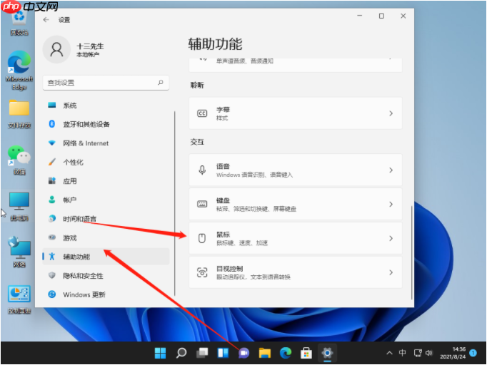Click the 中 input method indicator
The height and width of the screenshot is (365, 487).
402,353
